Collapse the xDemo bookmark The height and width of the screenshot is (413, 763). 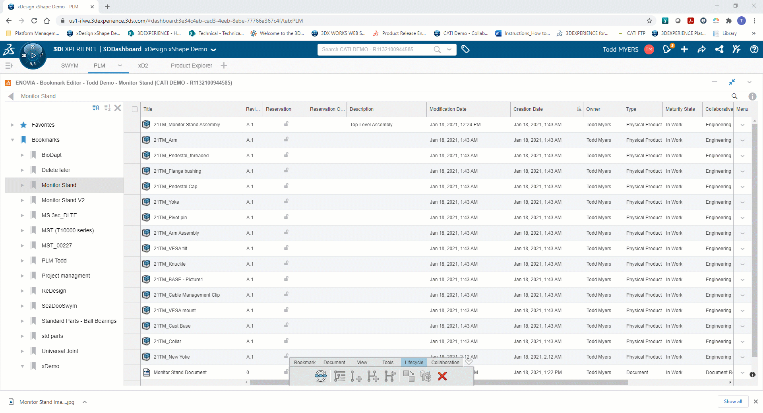pos(22,366)
